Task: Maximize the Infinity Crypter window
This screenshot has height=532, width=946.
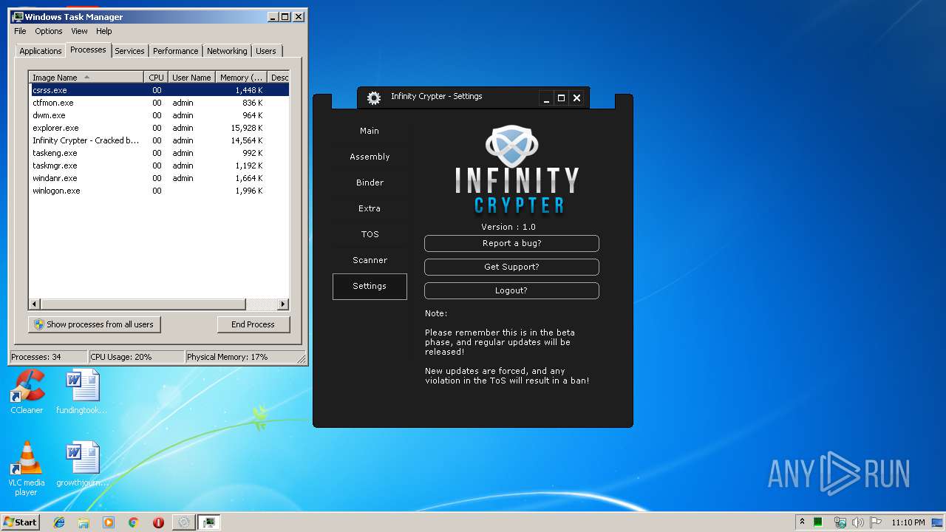Action: pos(561,98)
